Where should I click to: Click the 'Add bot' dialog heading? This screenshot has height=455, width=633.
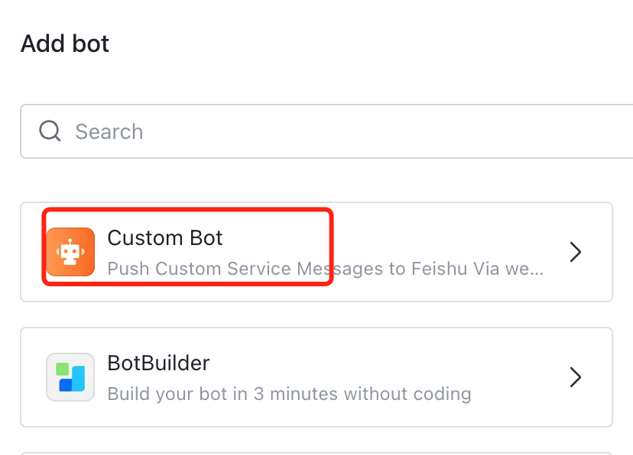[65, 44]
